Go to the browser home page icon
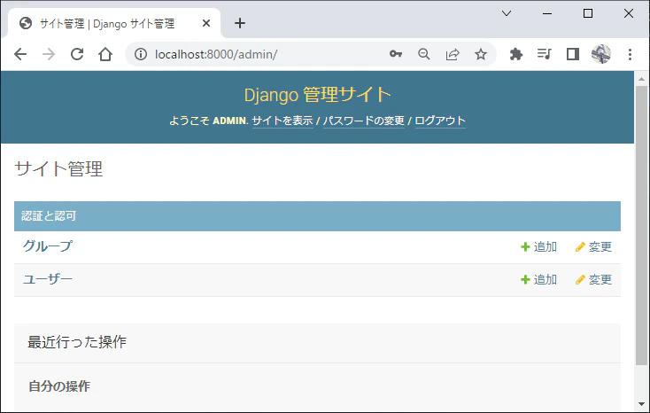Screen dimensions: 650x413 [x=105, y=54]
